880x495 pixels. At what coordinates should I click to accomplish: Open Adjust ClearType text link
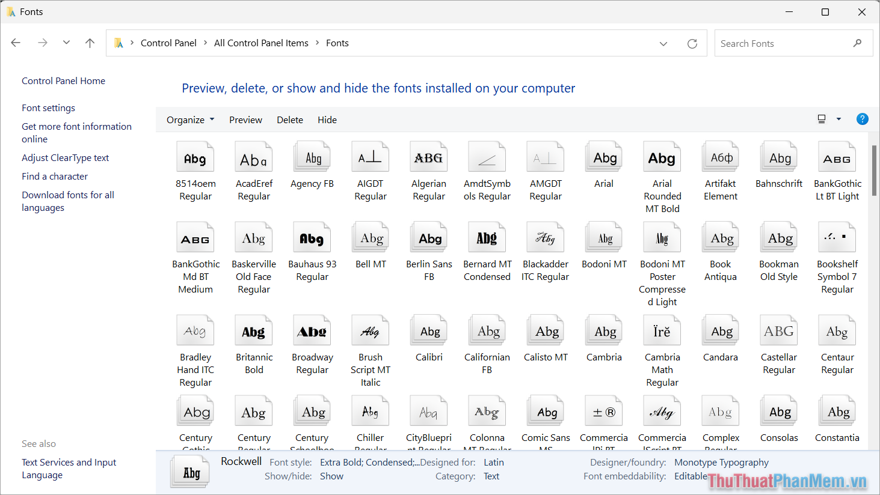point(65,157)
